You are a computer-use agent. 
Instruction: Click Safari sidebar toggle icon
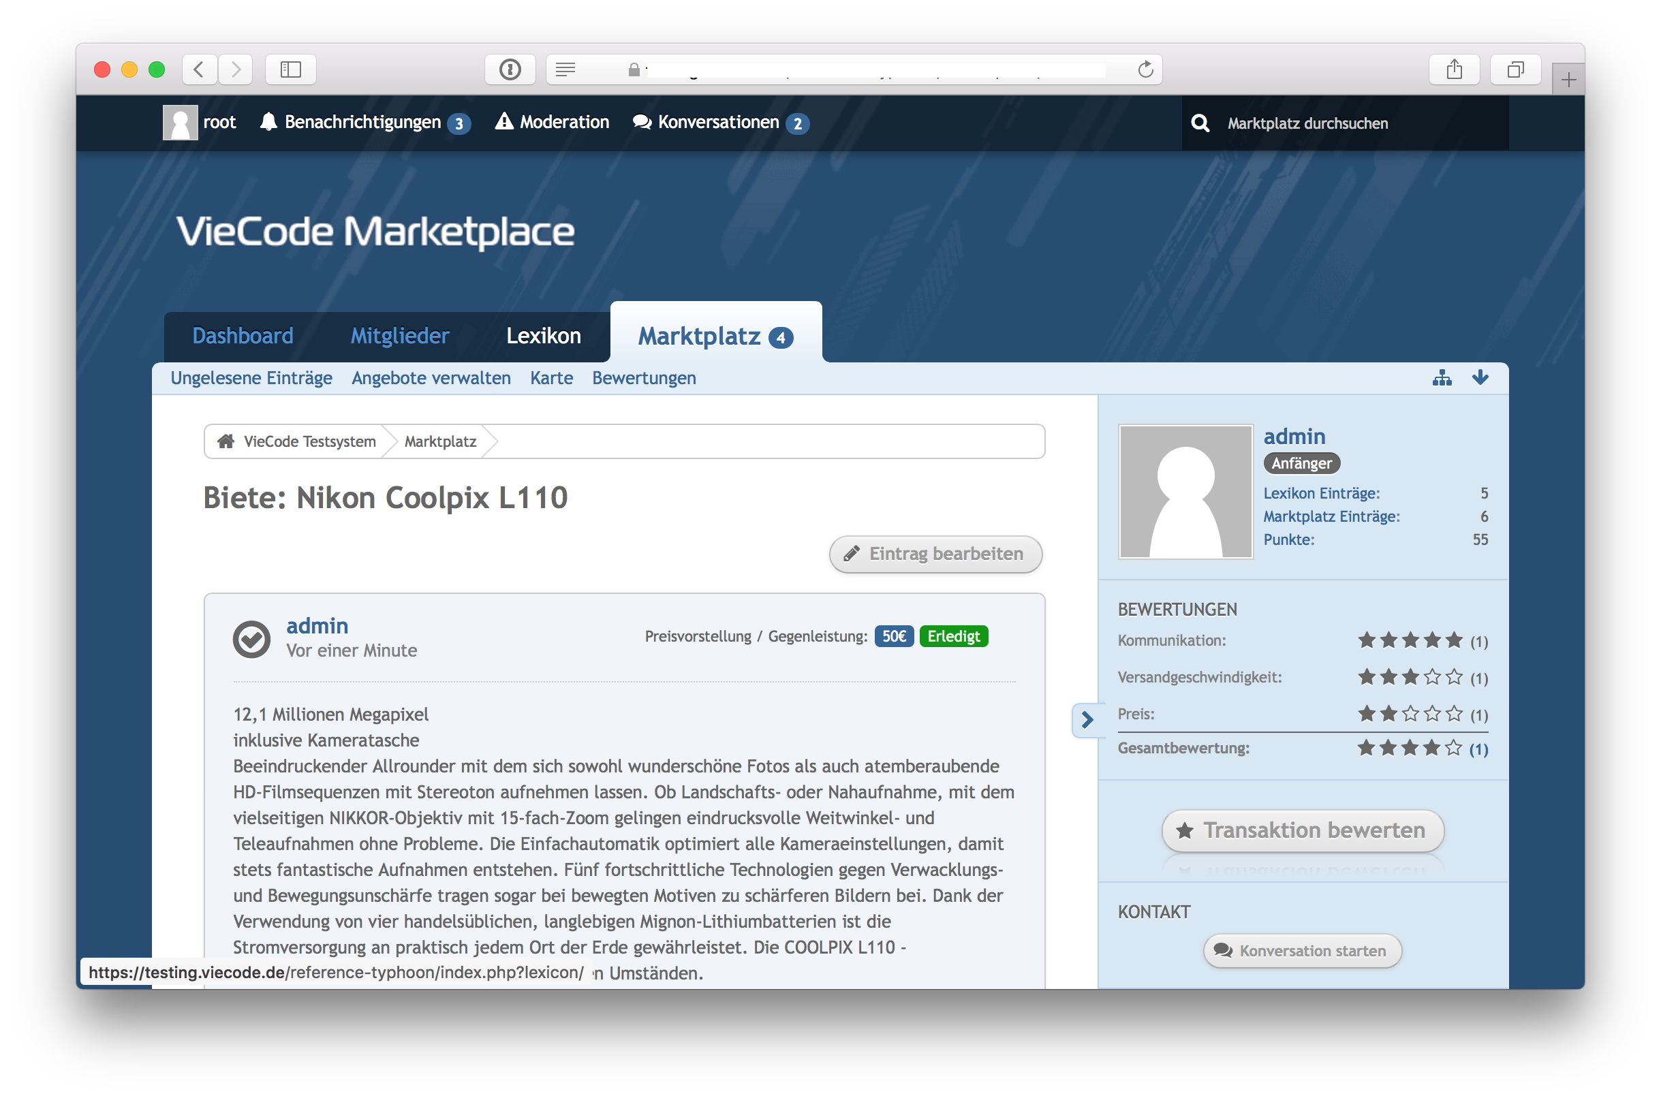291,69
